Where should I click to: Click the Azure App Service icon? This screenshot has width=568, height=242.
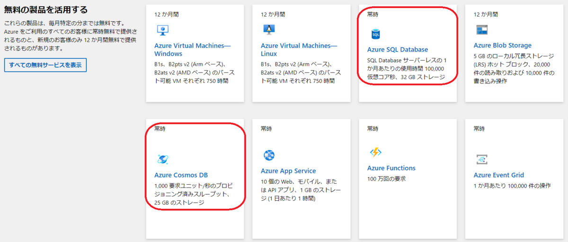point(269,155)
